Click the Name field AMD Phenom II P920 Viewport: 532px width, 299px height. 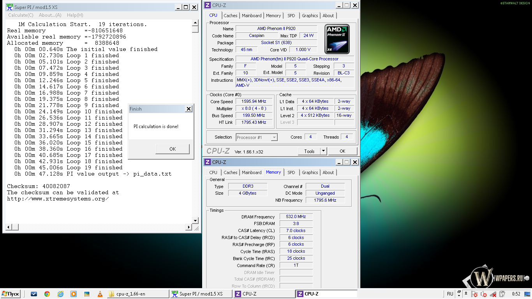pos(277,28)
